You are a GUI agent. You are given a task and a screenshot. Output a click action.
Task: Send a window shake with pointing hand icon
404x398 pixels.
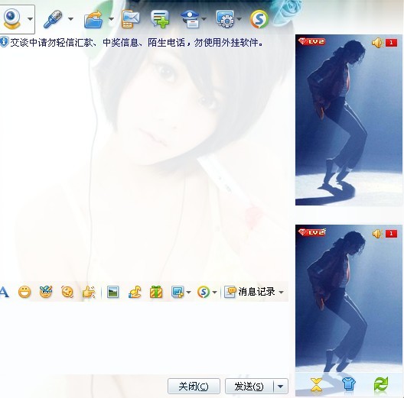click(x=89, y=293)
